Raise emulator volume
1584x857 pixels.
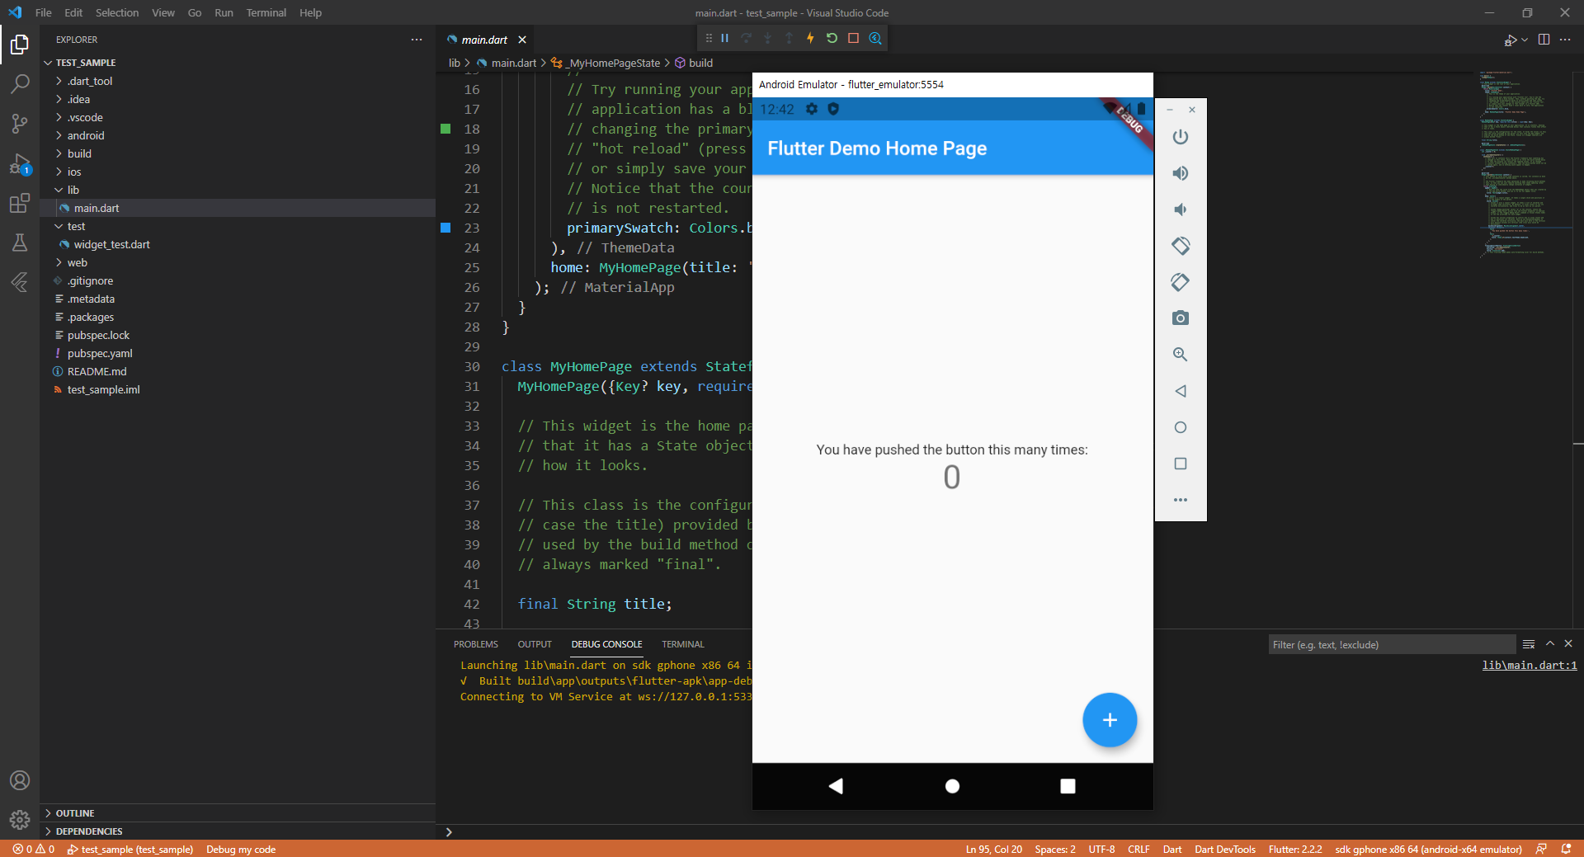tap(1181, 173)
